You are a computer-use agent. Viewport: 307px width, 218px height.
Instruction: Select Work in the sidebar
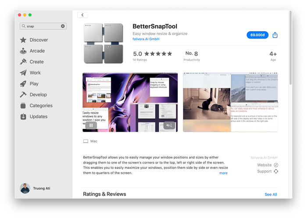click(x=35, y=73)
